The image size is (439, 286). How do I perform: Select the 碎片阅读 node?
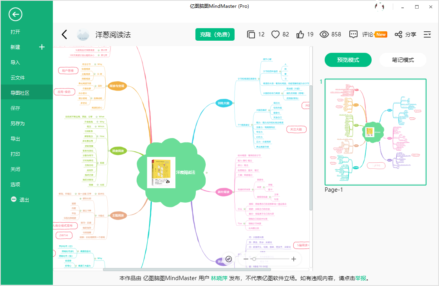(x=224, y=192)
